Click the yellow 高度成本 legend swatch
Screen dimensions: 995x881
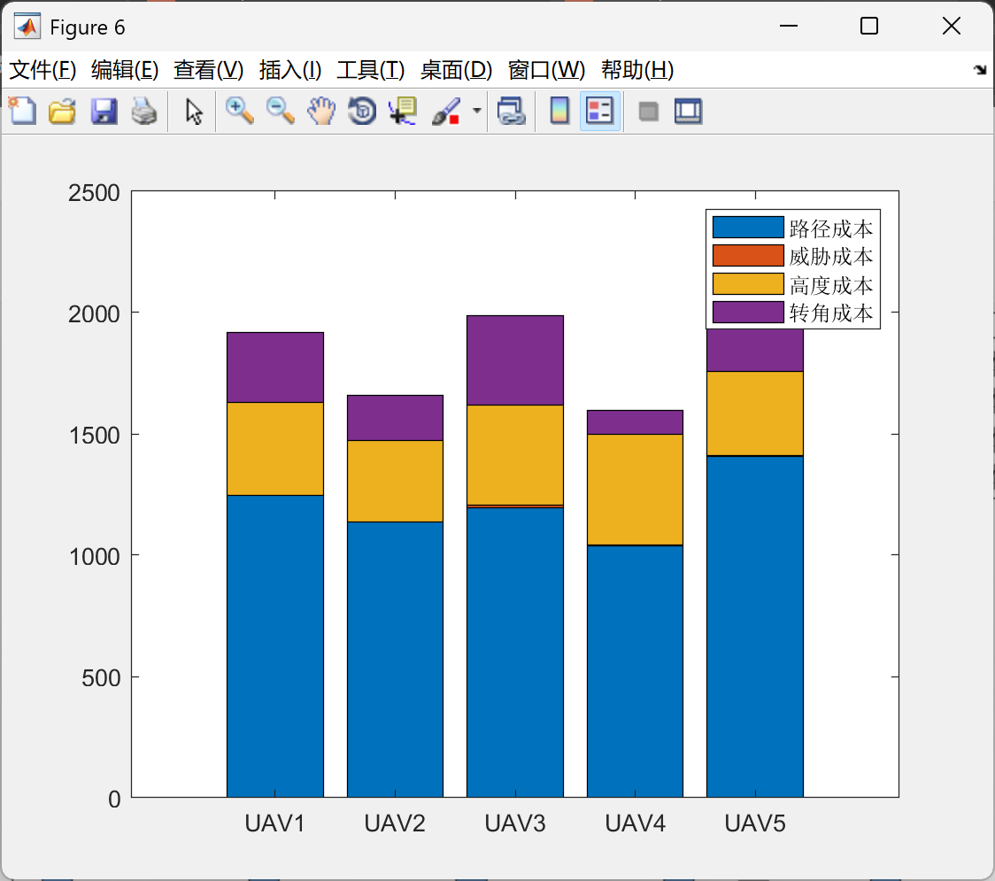pos(748,283)
